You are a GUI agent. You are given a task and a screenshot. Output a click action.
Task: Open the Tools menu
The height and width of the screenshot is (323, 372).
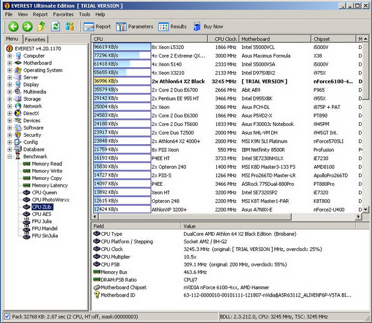coord(85,15)
